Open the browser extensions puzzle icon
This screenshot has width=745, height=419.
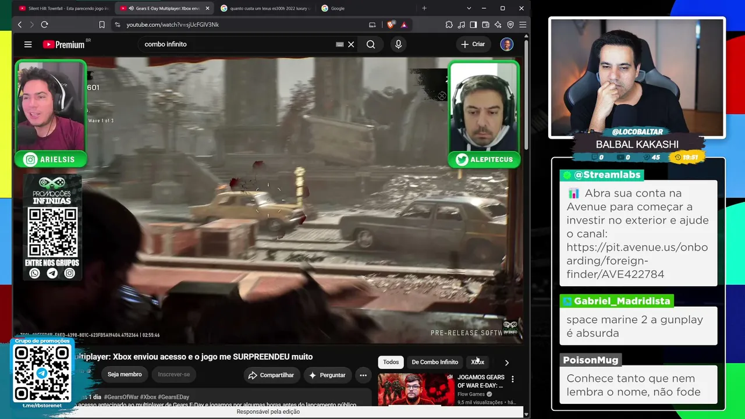pyautogui.click(x=449, y=24)
